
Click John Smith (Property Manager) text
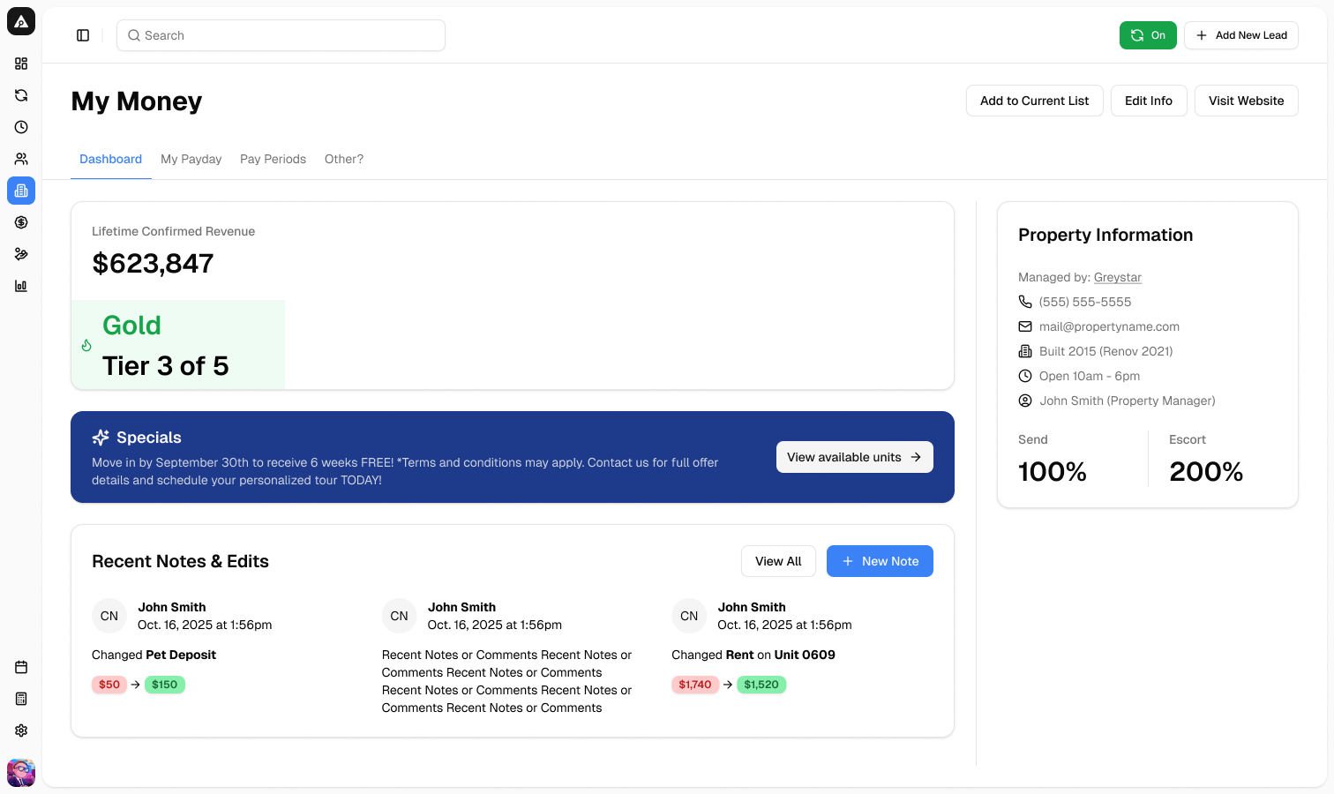tap(1128, 401)
